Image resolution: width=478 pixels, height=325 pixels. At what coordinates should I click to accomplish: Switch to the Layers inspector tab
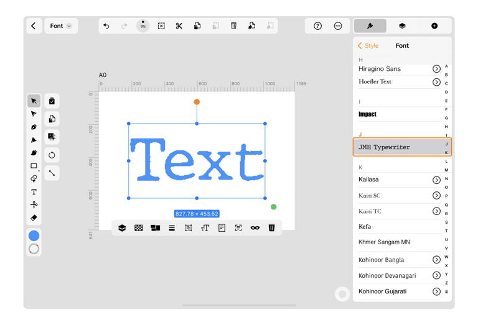[402, 26]
